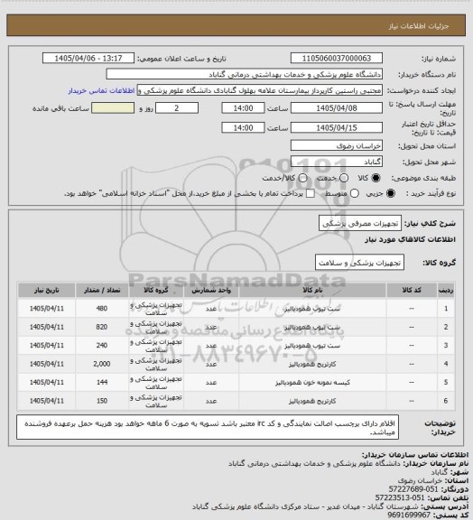Open the اطلاعات تماس خریدار link
Viewport: 473px width, 520px height.
(101, 90)
